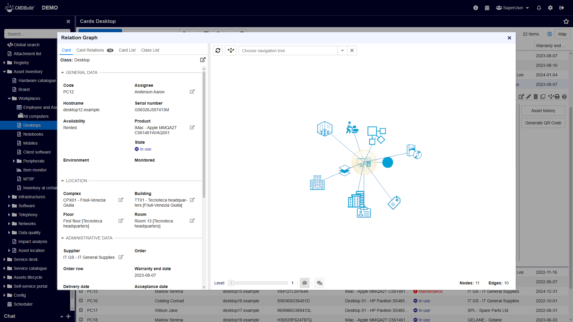The width and height of the screenshot is (573, 322).
Task: Collapse the LOCATION section
Action: (63, 181)
